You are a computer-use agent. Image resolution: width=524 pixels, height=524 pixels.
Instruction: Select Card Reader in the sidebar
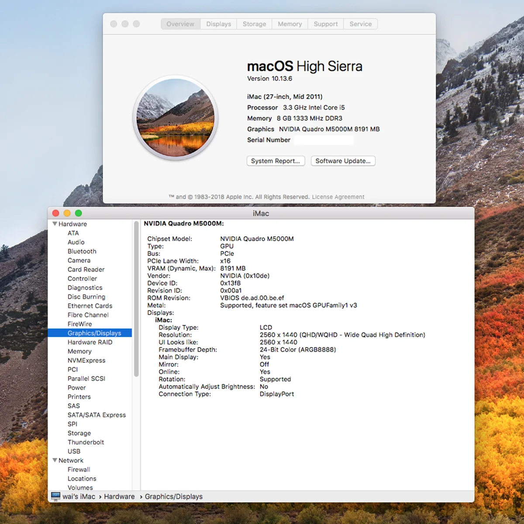86,269
